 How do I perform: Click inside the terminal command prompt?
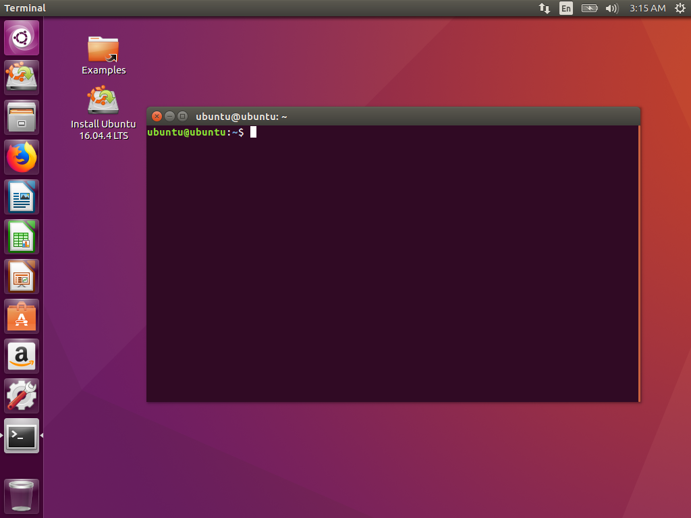point(337,132)
